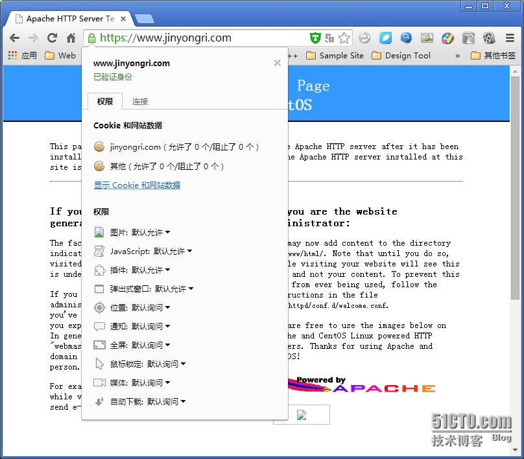Open the 全屏 permission dropdown
Viewport: 524px width, 459px height.
[150, 345]
